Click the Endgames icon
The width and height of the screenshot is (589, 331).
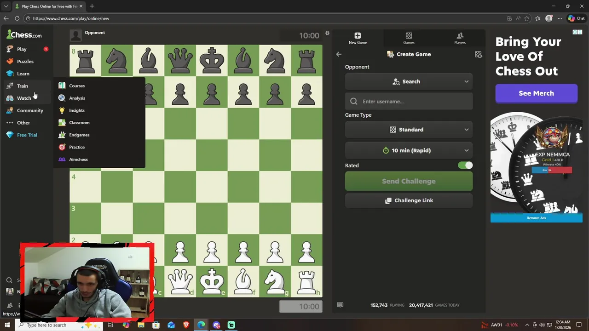click(x=62, y=135)
